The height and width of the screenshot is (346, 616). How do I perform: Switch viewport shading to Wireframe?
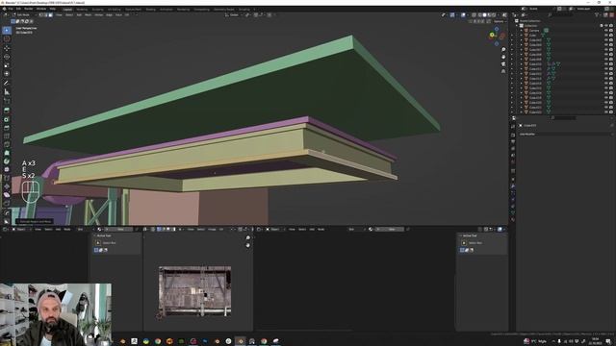click(x=479, y=15)
